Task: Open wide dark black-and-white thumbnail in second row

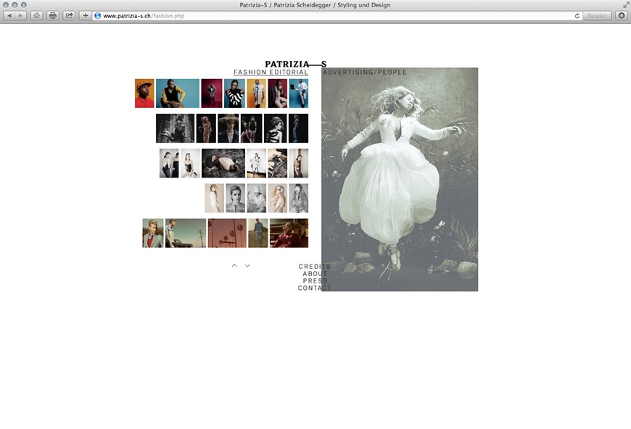Action: tap(175, 128)
